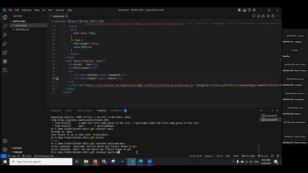
Task: Toggle the bottom panel layout icon
Action: pyautogui.click(x=244, y=10)
